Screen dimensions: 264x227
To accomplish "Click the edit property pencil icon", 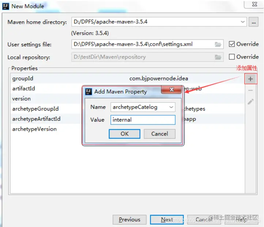I will point(250,102).
